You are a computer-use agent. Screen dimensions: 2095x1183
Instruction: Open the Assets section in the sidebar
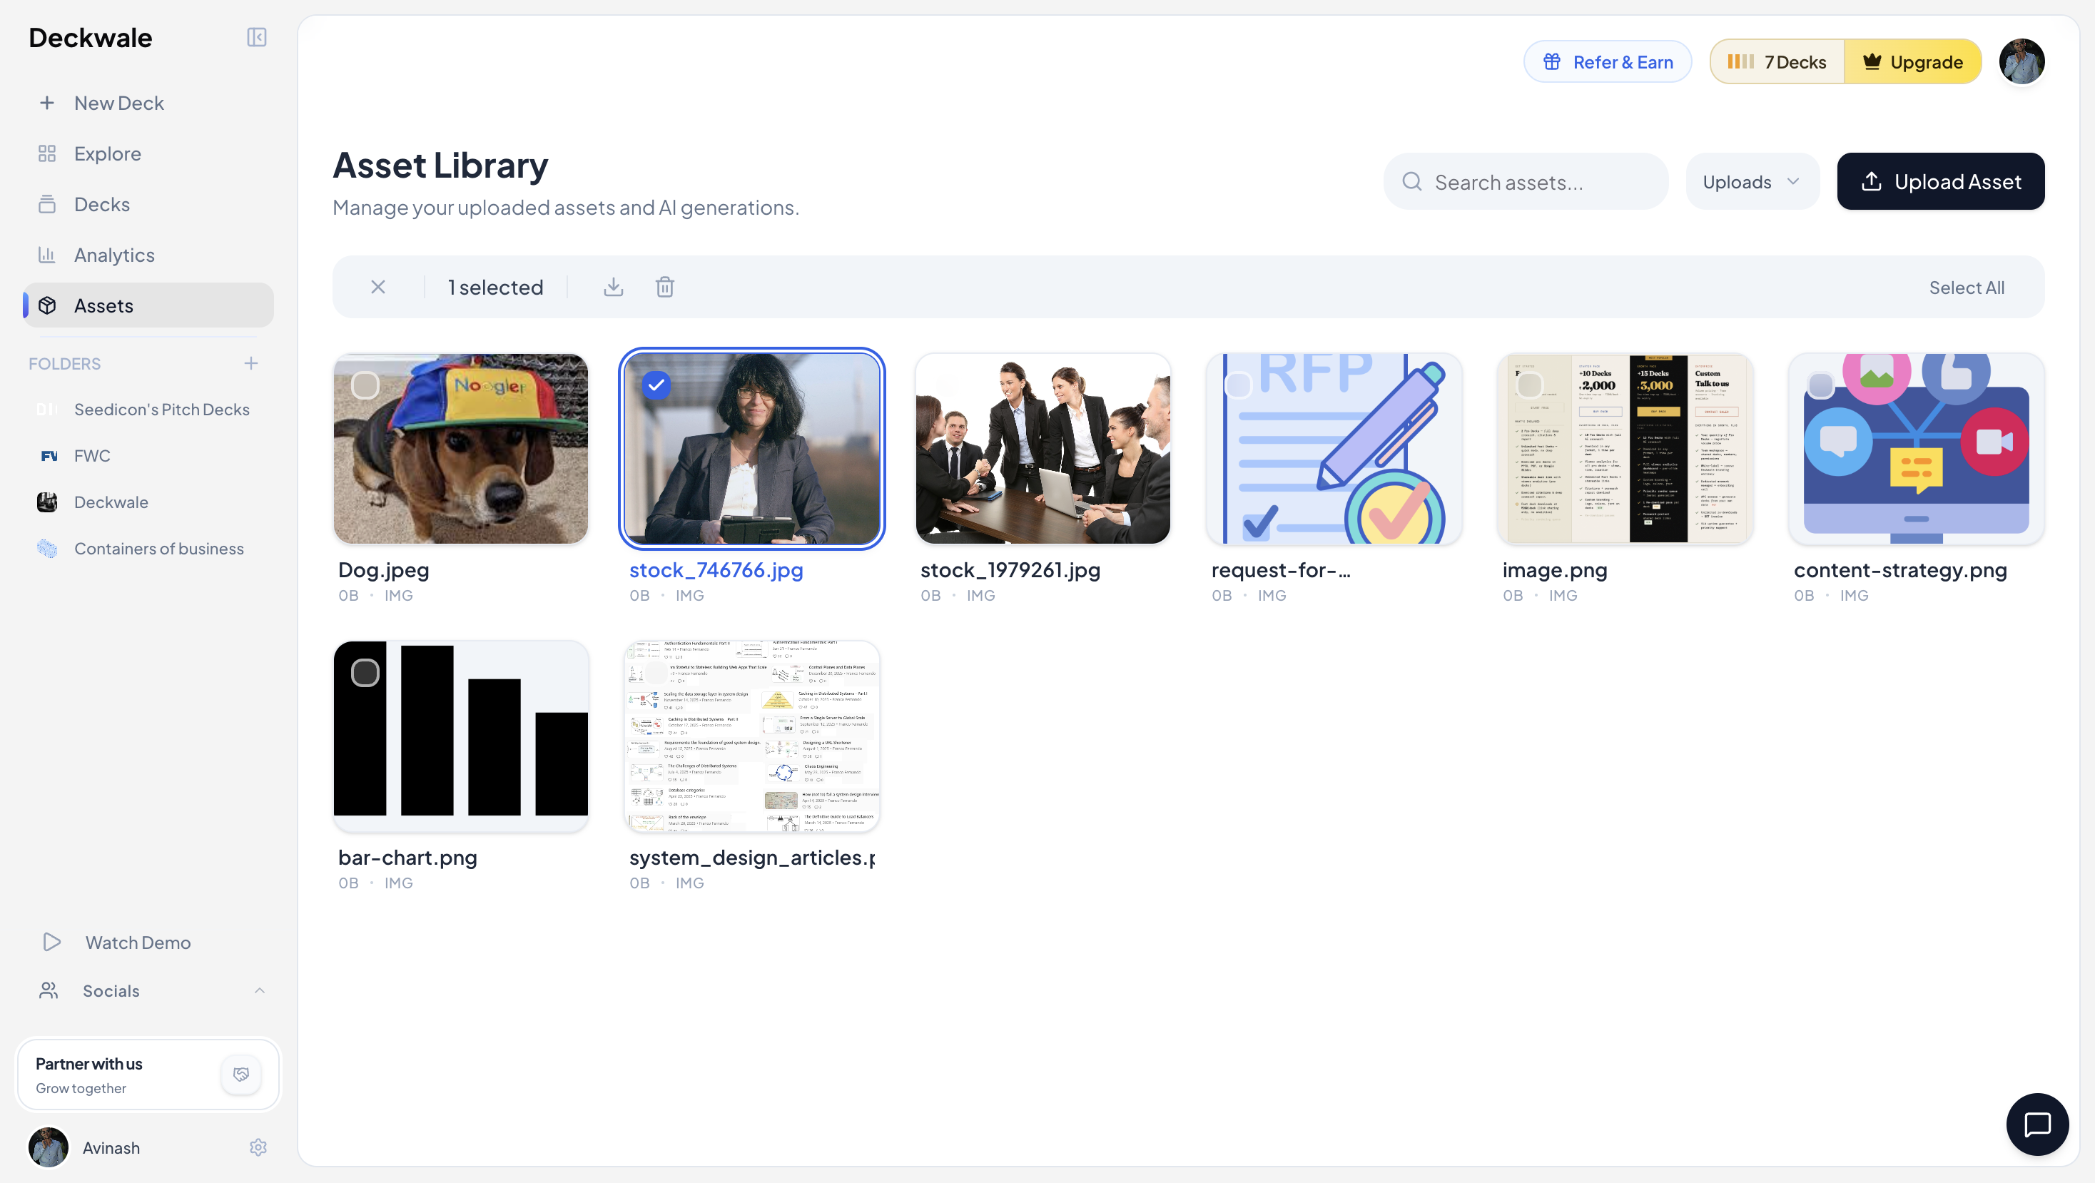103,305
